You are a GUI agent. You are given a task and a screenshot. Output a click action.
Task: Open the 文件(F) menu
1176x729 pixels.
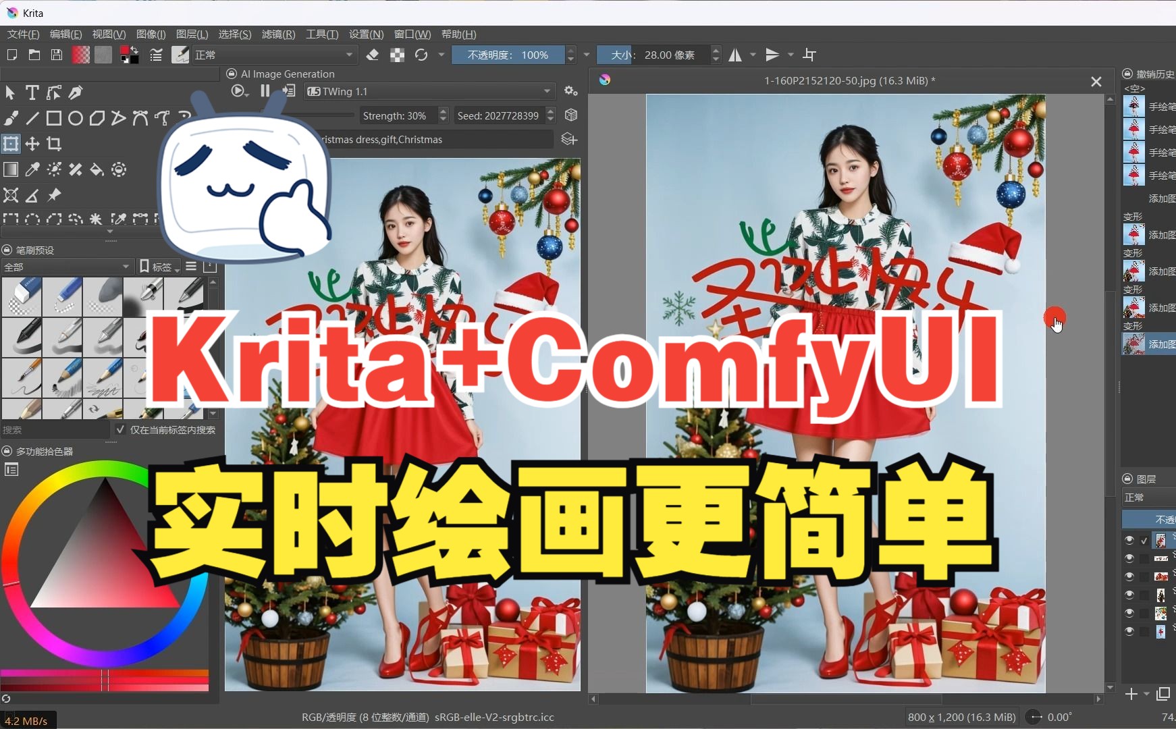click(x=24, y=34)
